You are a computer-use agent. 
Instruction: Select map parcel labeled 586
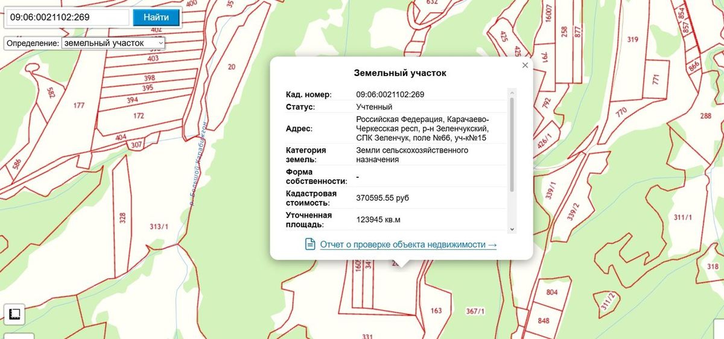(x=16, y=163)
